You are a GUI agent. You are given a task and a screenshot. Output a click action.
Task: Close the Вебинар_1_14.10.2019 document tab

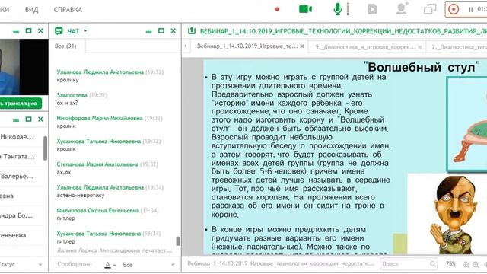(302, 46)
